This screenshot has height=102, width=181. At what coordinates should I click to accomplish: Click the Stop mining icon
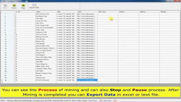23,5
